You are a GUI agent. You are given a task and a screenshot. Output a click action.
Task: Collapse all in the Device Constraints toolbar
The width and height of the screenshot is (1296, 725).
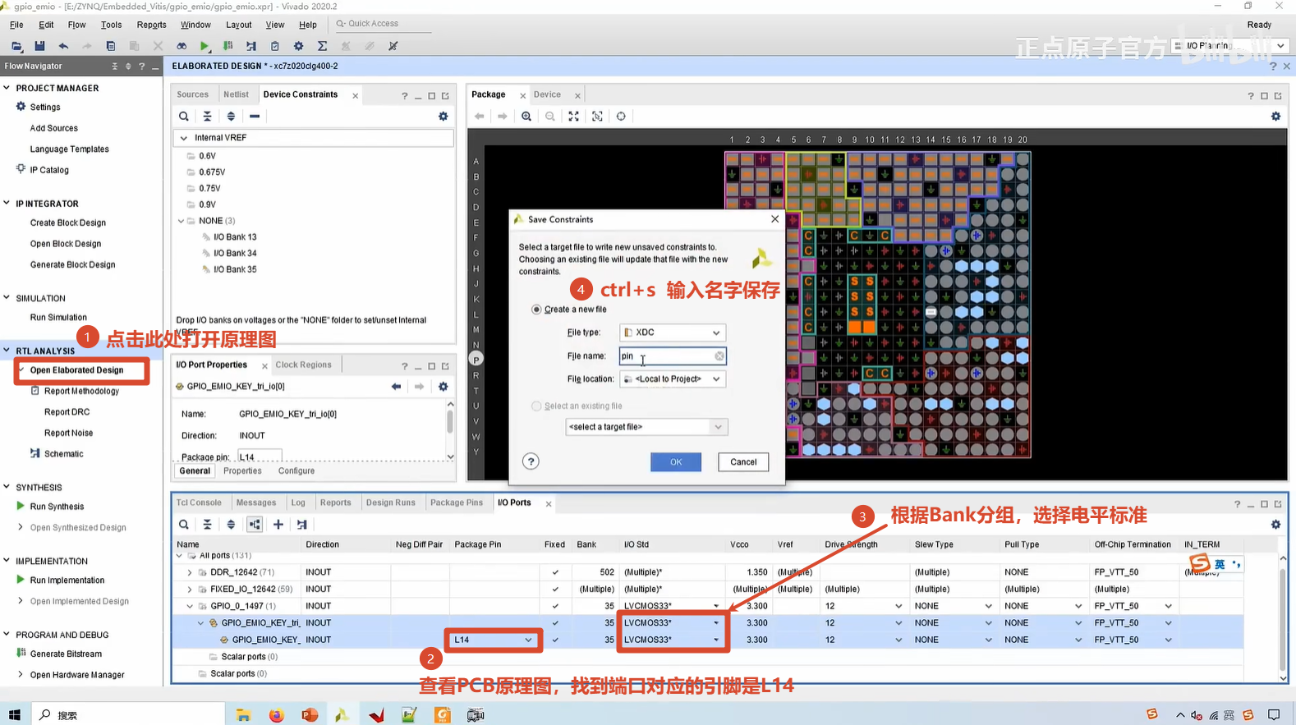click(207, 117)
